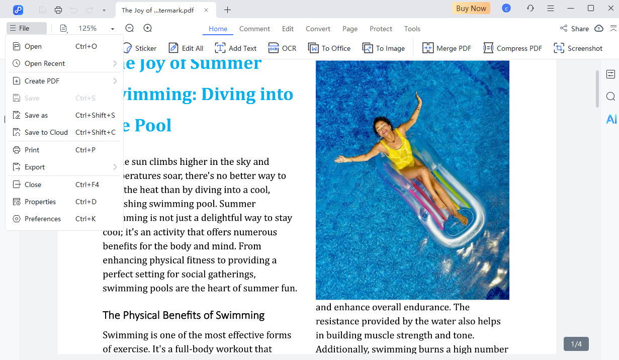Click the zoom out magnifier icon

coord(130,29)
